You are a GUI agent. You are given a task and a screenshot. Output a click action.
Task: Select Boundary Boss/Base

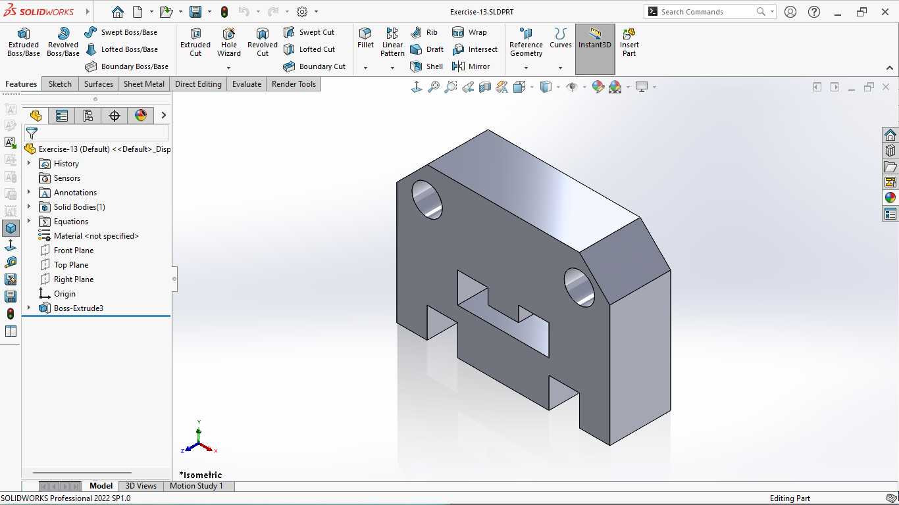point(127,66)
